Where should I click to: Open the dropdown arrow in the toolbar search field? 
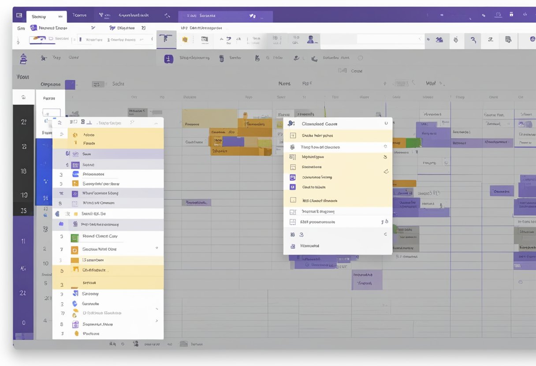click(x=419, y=40)
